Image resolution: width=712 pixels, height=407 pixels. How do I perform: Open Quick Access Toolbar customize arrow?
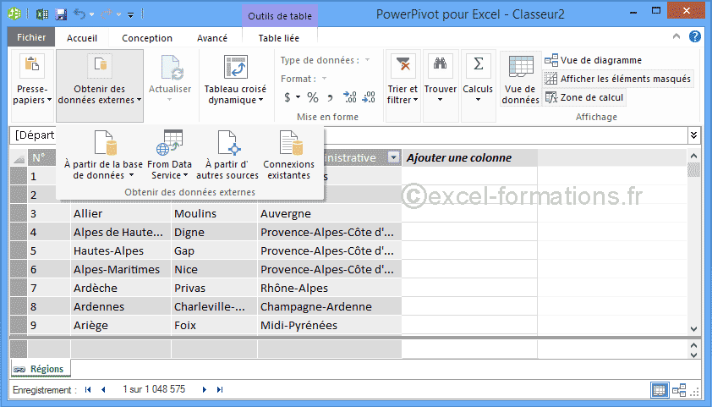[130, 15]
